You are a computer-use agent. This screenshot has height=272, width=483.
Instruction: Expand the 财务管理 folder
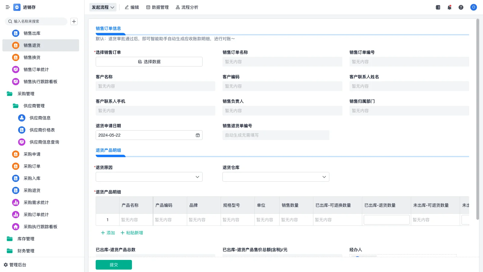coord(10,251)
